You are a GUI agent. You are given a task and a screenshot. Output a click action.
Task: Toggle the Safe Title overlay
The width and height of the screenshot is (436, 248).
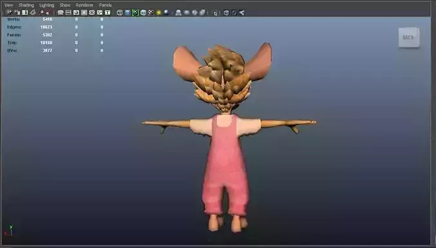tap(107, 12)
